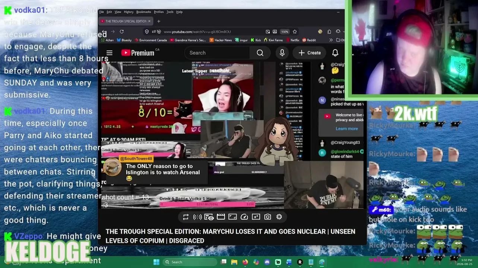Open the 4chan bookmark
Image resolution: width=478 pixels, height=268 pixels.
[x=107, y=40]
